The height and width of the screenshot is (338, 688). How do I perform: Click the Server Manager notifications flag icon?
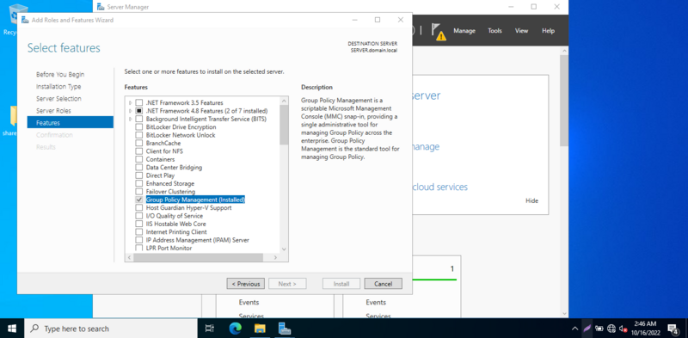[x=438, y=31]
